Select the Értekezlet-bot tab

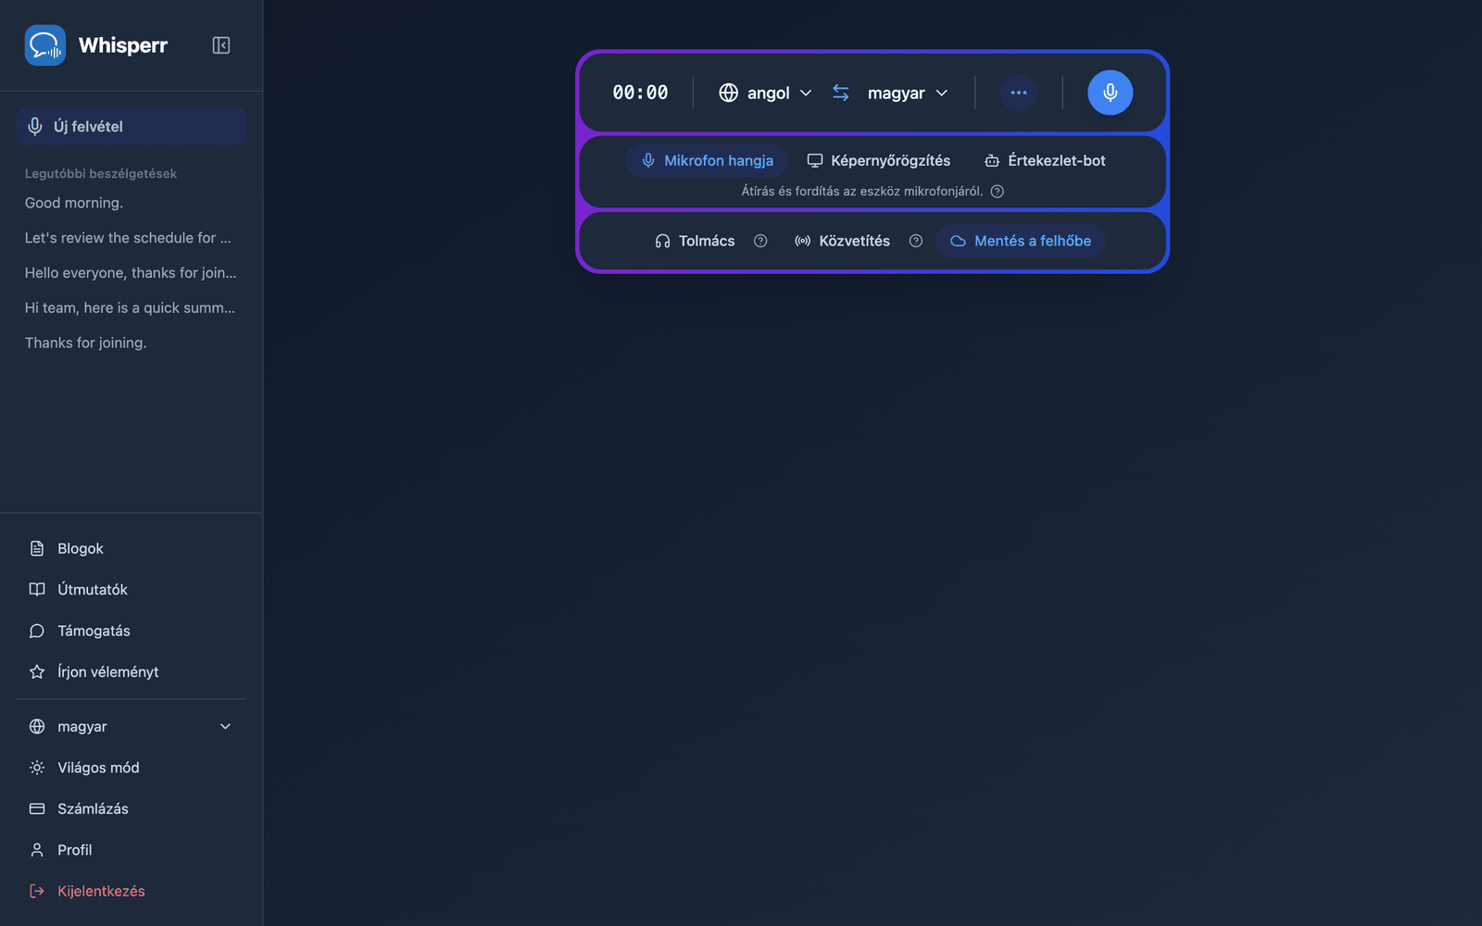pos(1045,160)
